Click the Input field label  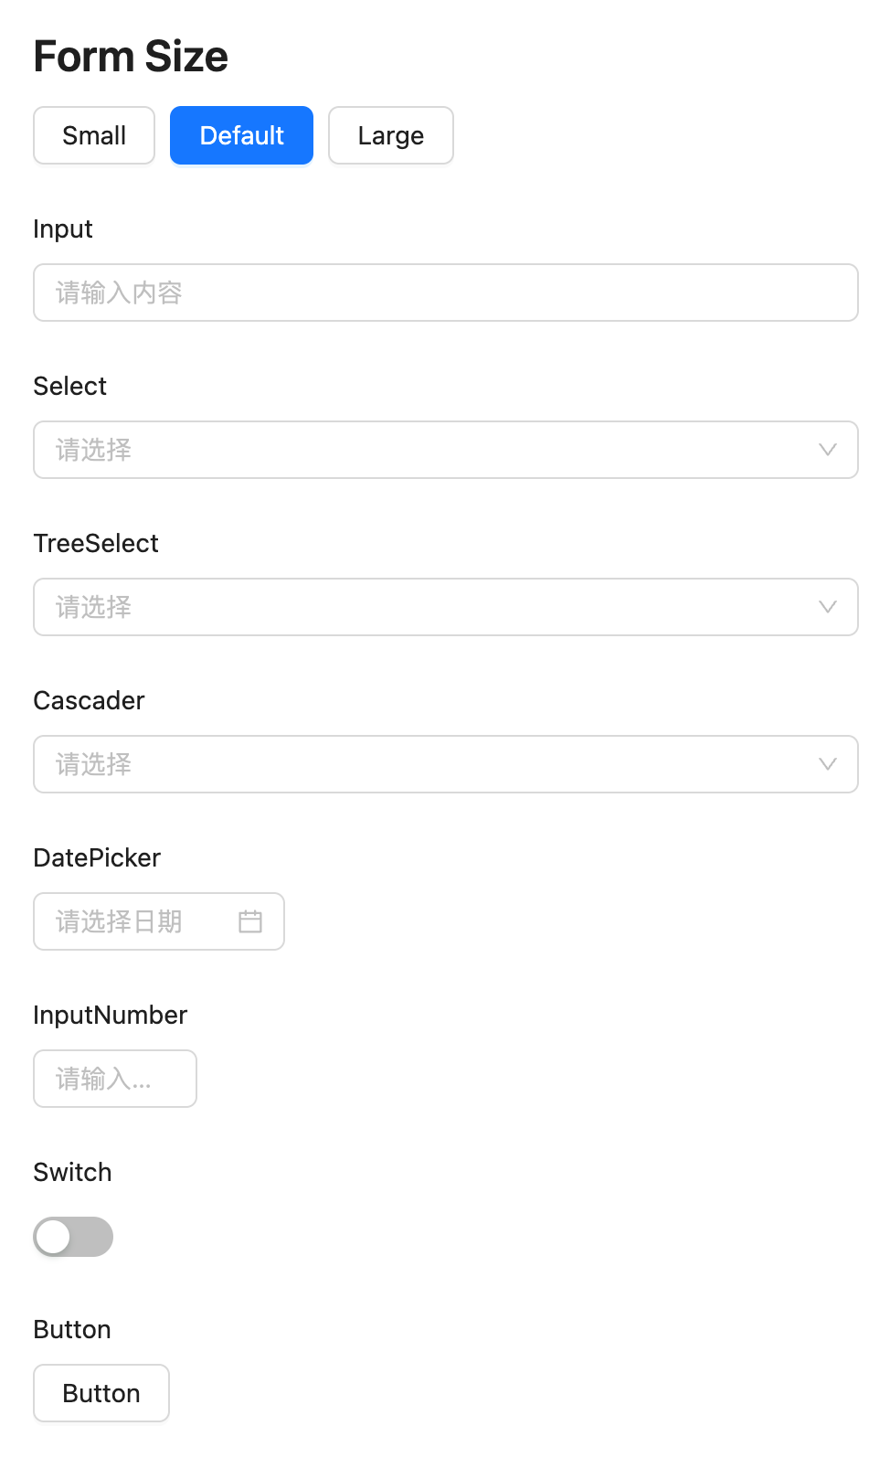(x=63, y=229)
